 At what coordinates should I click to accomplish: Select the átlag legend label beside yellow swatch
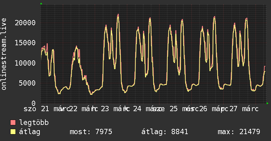pos(30,132)
